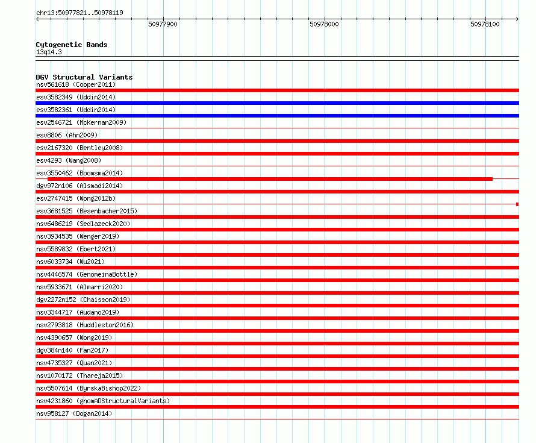The image size is (536, 443).
Task: Select the nsv3344717 (Audano2019) label
Action: coord(78,312)
